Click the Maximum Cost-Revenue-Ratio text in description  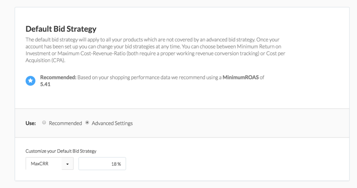coord(91,53)
